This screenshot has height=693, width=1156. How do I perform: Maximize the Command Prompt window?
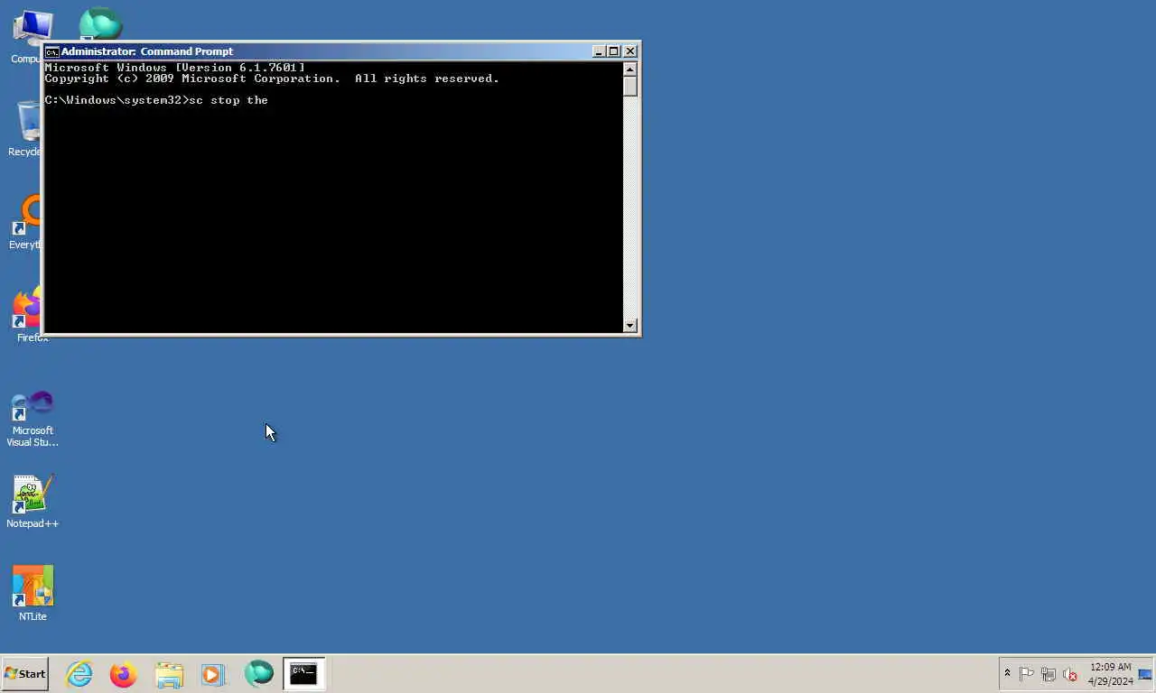(x=614, y=51)
